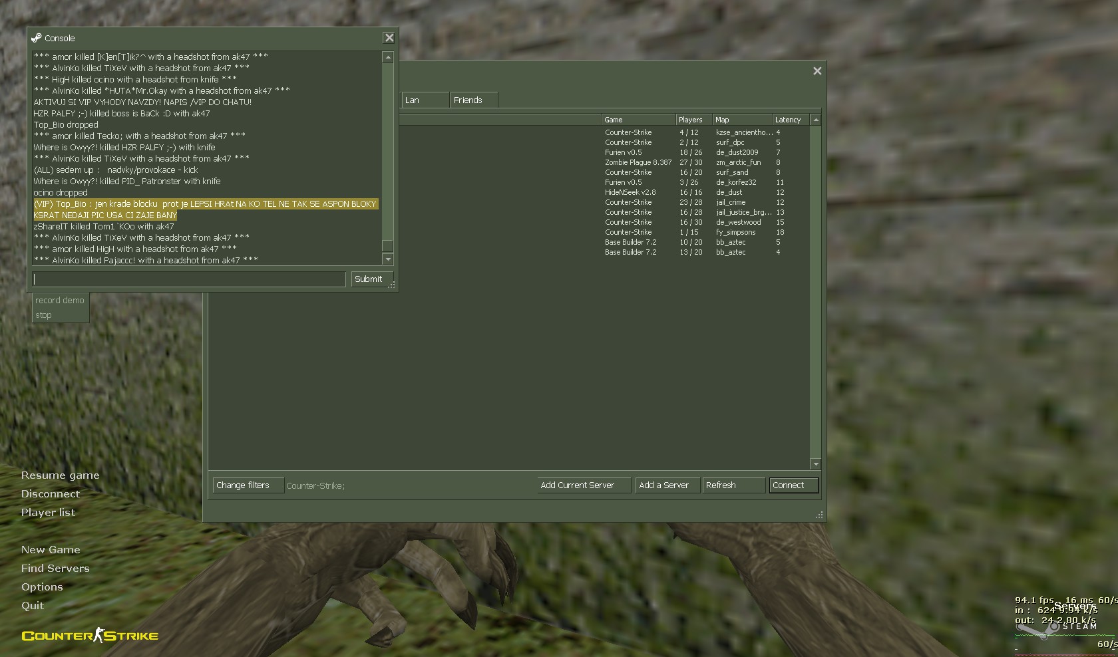
Task: Click 'ocino dropped' console line
Action: 61,193
